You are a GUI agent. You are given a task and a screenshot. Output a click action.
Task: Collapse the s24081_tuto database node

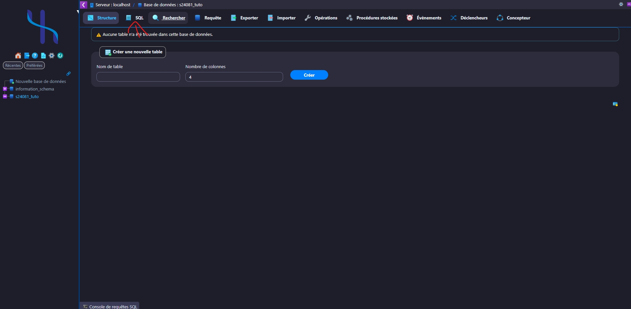coord(5,96)
